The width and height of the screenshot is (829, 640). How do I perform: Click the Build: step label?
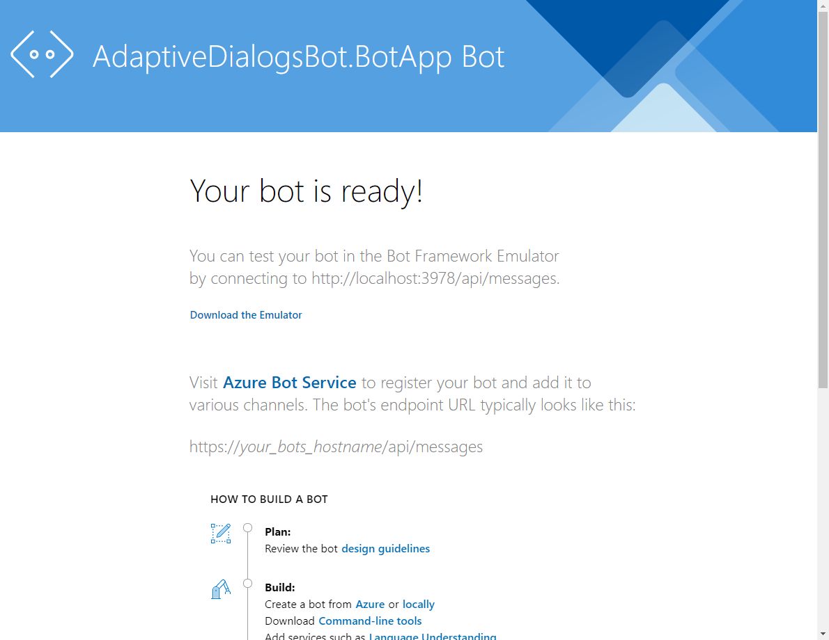point(279,587)
